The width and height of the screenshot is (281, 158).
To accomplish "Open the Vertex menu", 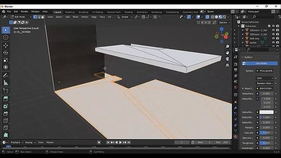I will click(85, 17).
